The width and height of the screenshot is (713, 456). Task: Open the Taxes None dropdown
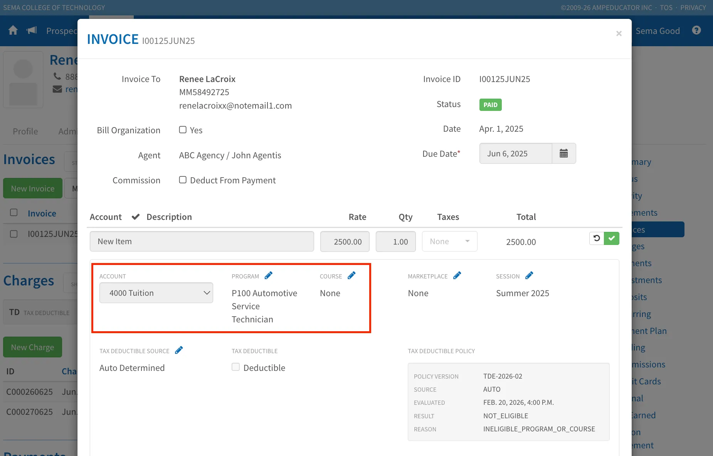click(x=449, y=241)
